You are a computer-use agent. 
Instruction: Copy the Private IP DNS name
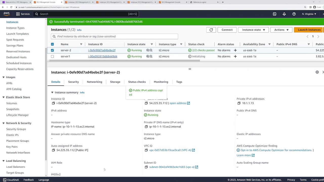coord(146,127)
